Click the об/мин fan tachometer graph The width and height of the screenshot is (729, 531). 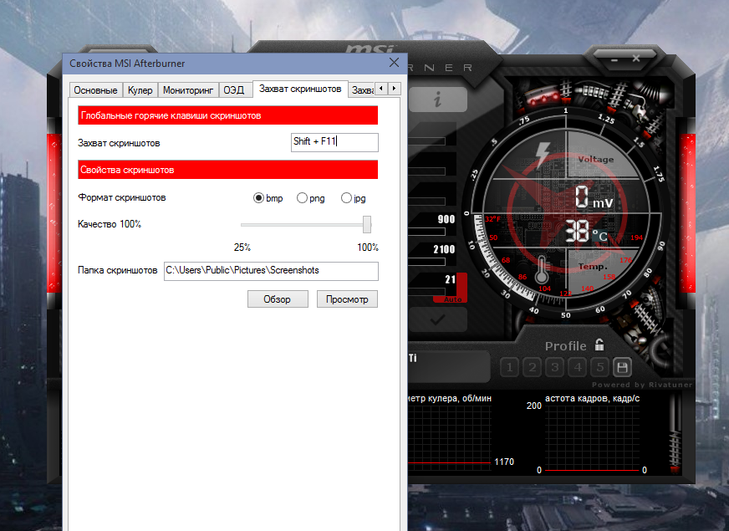coord(450,437)
